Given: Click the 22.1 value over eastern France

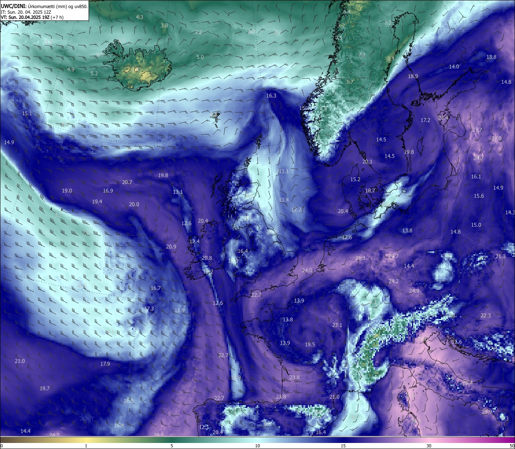Looking at the screenshot, I should [337, 325].
